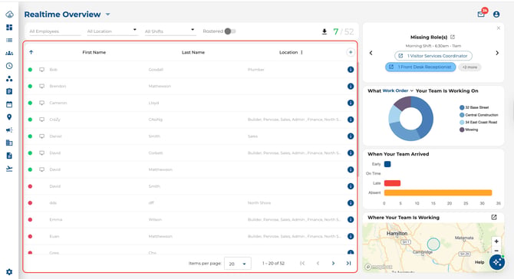Open the Realtime Overview title dropdown
Screen dimensions: 514x279
click(x=108, y=15)
